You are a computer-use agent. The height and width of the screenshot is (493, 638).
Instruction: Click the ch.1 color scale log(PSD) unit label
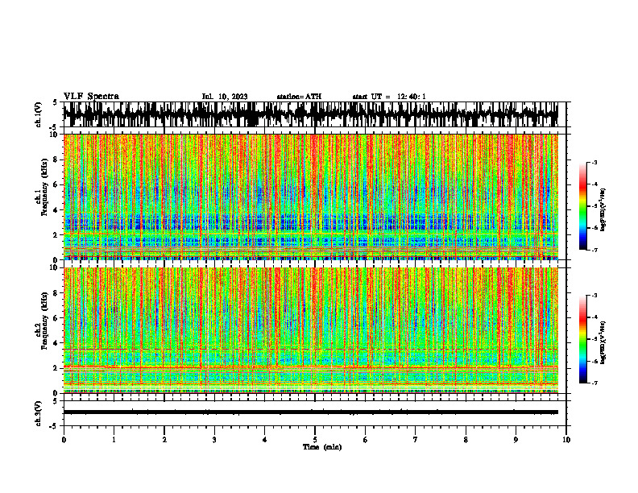pos(603,209)
